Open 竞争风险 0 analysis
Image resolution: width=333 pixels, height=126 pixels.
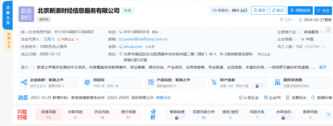point(310,115)
